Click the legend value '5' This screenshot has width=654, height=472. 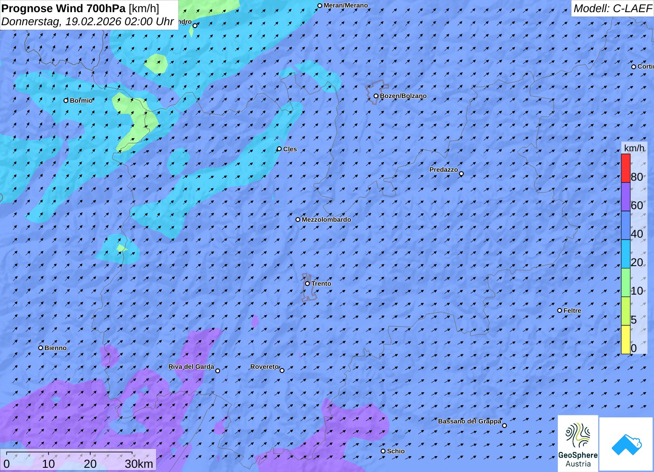[633, 320]
